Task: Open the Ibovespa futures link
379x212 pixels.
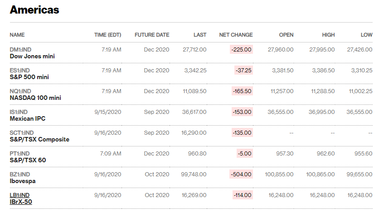Action: click(23, 181)
